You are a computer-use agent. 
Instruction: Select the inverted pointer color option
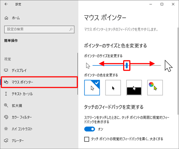(134, 88)
